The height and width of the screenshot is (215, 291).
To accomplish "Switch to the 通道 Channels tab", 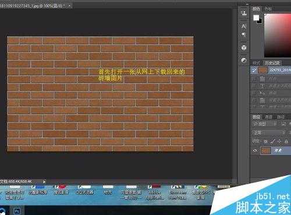I will [x=268, y=117].
